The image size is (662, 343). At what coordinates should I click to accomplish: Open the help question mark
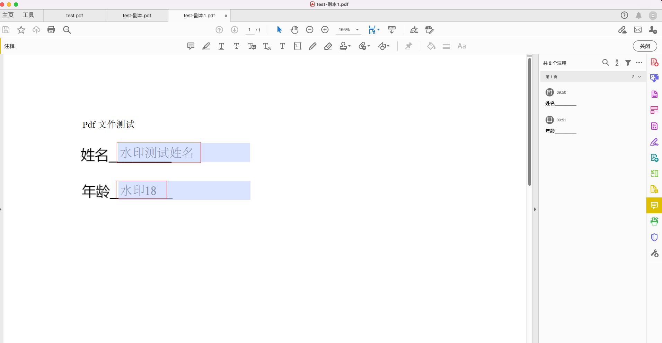point(624,15)
